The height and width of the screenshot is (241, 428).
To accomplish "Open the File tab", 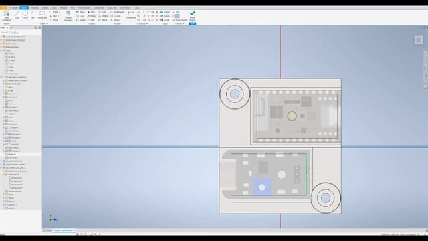I will [3, 8].
